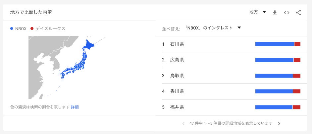
Task: Click the sort dropdown arrow beside インタレスト
Action: click(239, 28)
